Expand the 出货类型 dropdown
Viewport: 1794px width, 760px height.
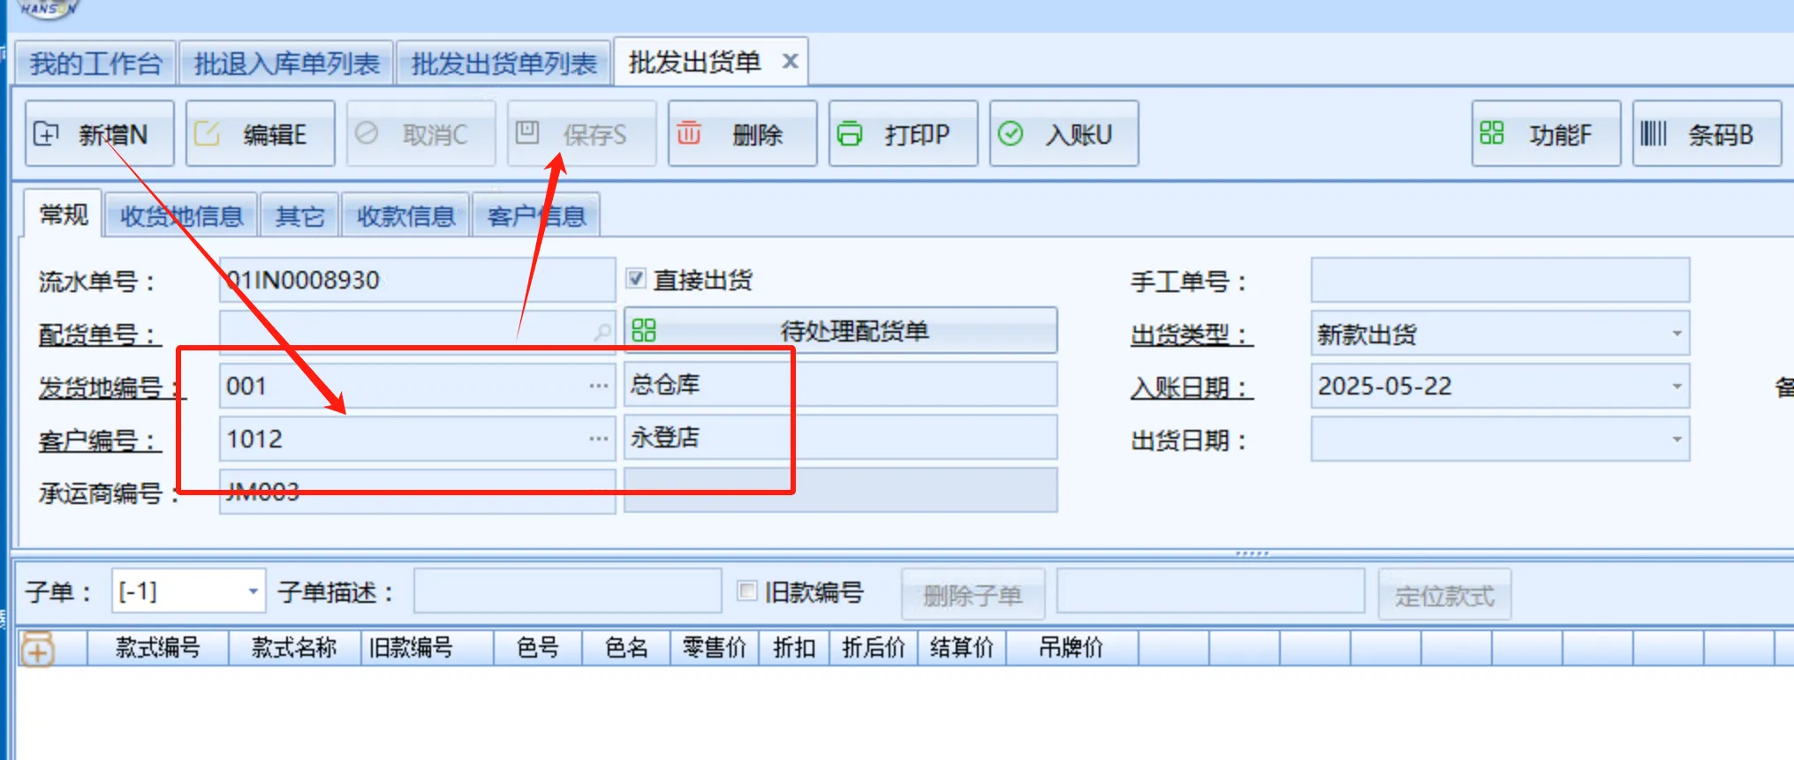[1676, 334]
